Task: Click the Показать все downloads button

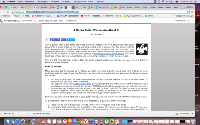Action: pyautogui.click(x=182, y=114)
